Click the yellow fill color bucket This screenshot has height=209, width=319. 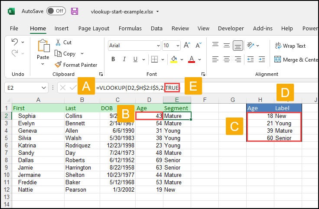175,59
